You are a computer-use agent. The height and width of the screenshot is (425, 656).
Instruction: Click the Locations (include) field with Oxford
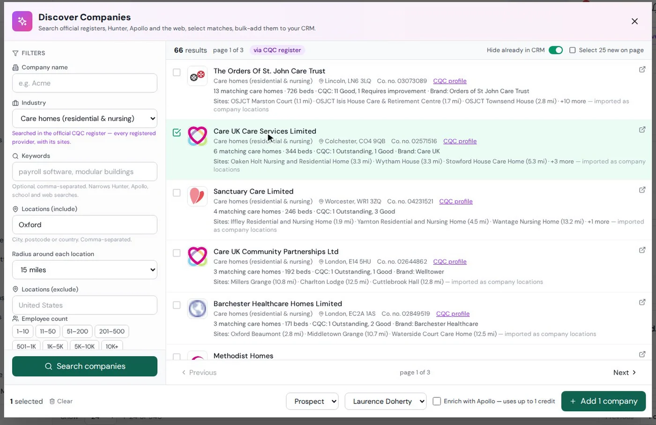(x=85, y=224)
